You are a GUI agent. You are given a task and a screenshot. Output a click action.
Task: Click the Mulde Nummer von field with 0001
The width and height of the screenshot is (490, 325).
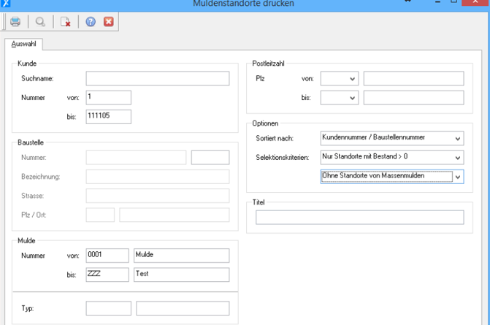(x=108, y=255)
